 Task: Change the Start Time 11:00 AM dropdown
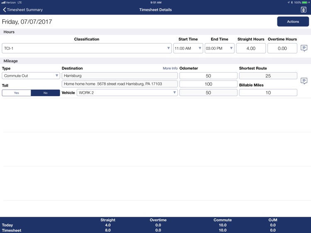coord(188,49)
